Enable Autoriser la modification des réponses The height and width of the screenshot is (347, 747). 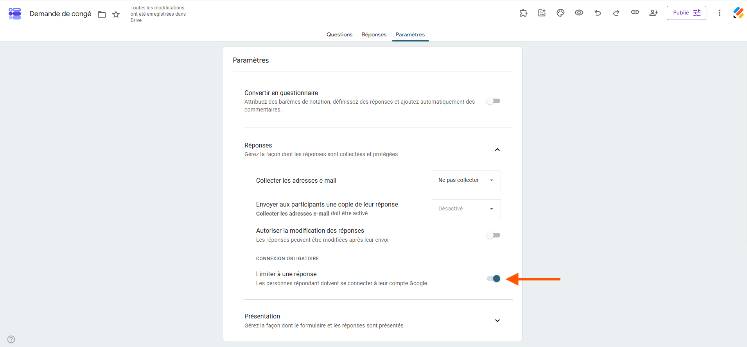(x=493, y=236)
